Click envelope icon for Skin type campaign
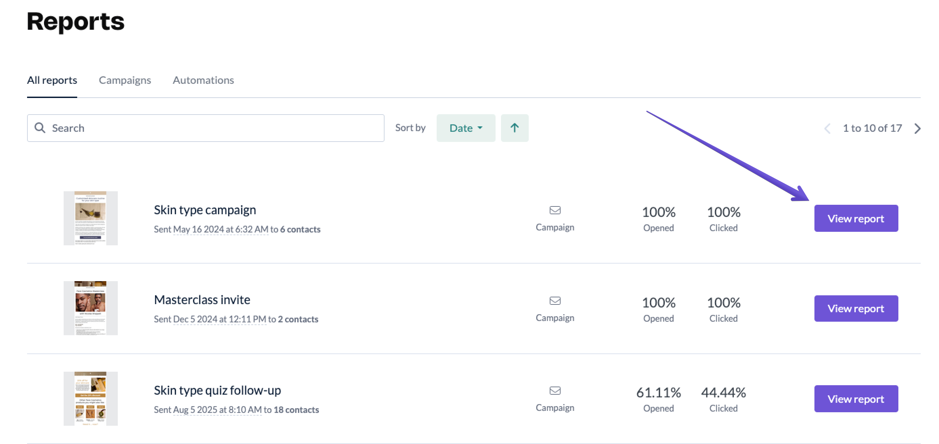Screen dimensions: 939x444 coord(555,210)
